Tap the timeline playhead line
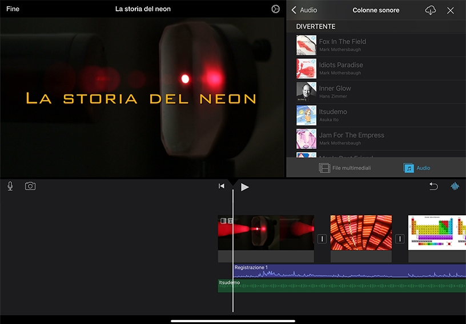The width and height of the screenshot is (466, 324). 232,251
